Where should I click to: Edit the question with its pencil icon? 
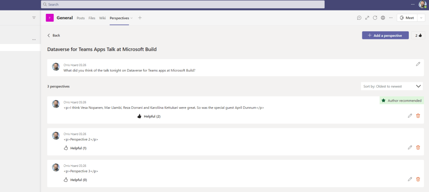[x=418, y=64]
